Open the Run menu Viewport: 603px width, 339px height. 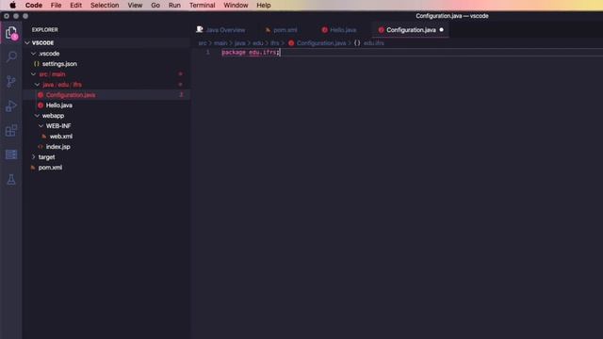coord(174,5)
